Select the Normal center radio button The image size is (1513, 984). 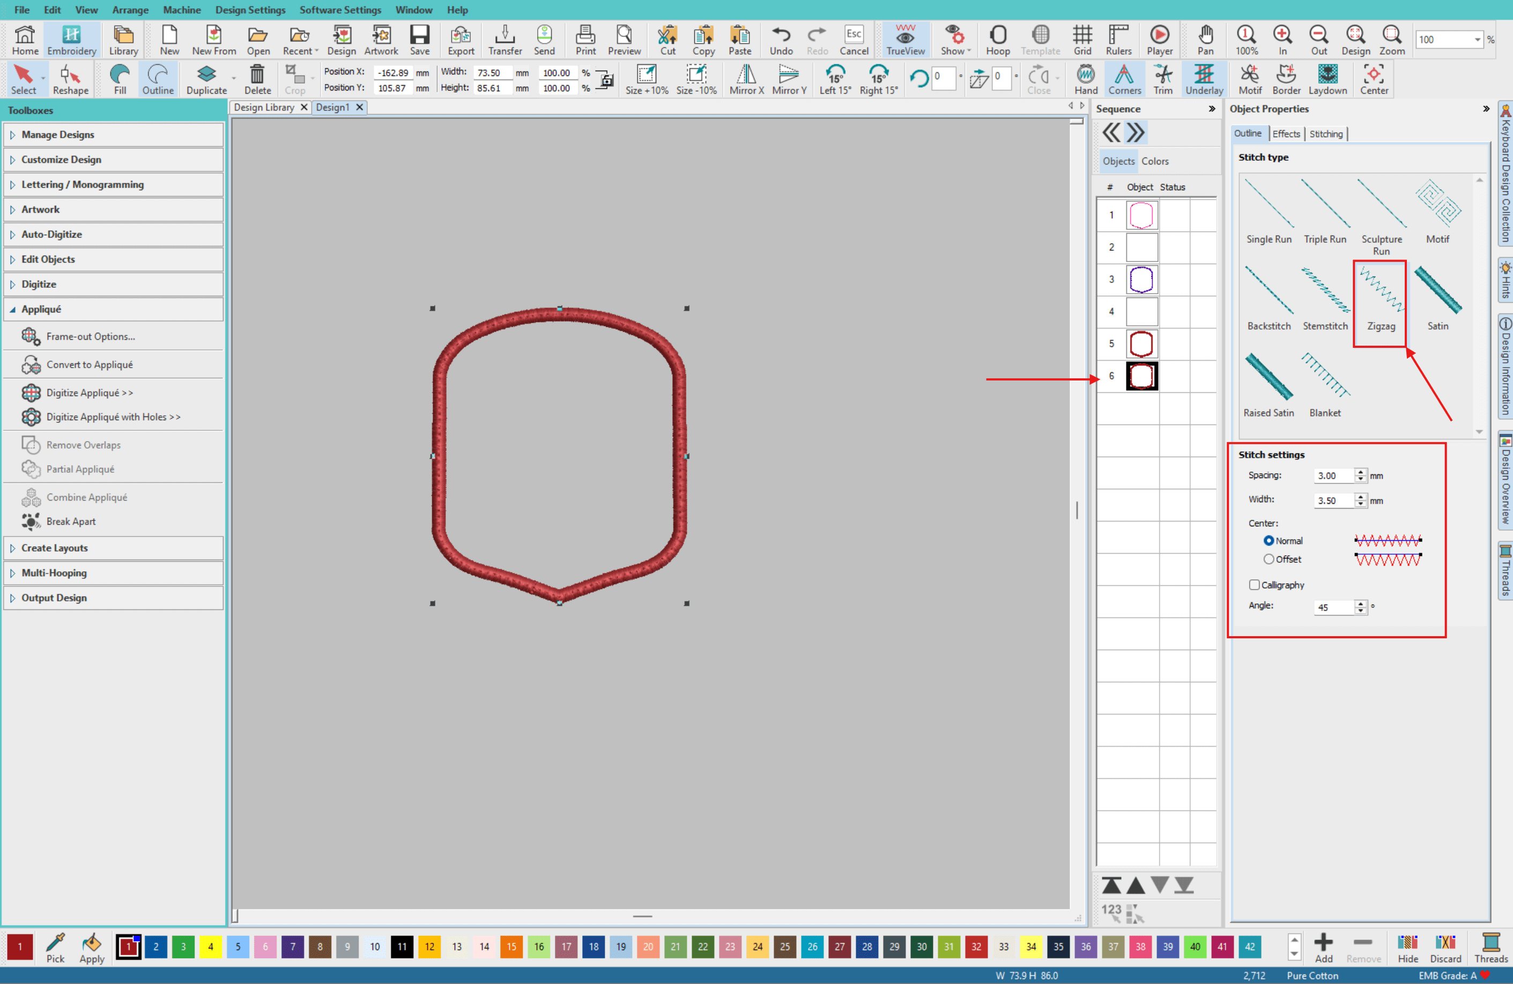point(1269,540)
